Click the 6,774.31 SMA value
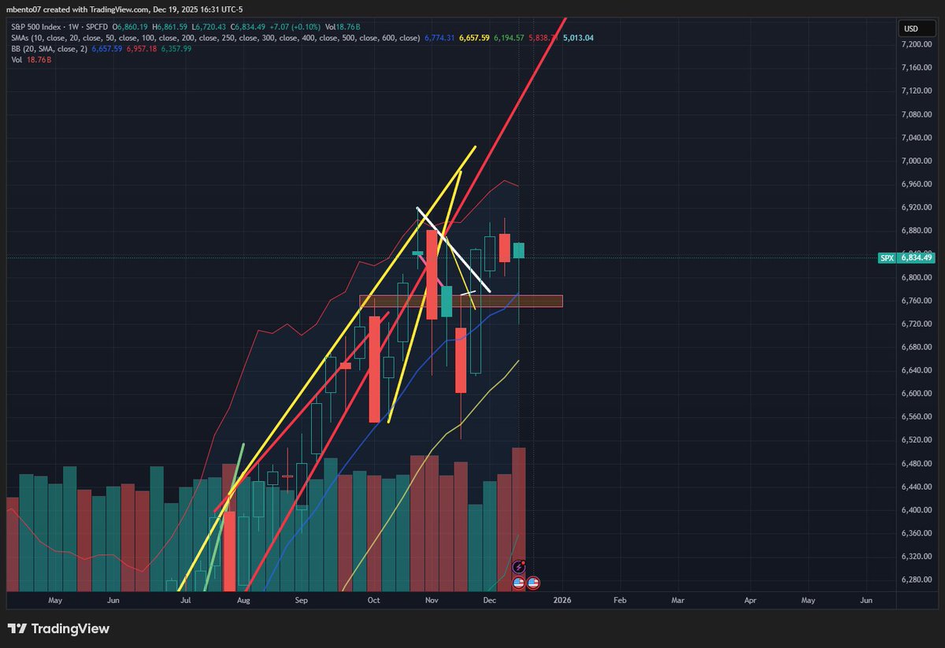Screen dimensions: 945x648 (x=440, y=38)
